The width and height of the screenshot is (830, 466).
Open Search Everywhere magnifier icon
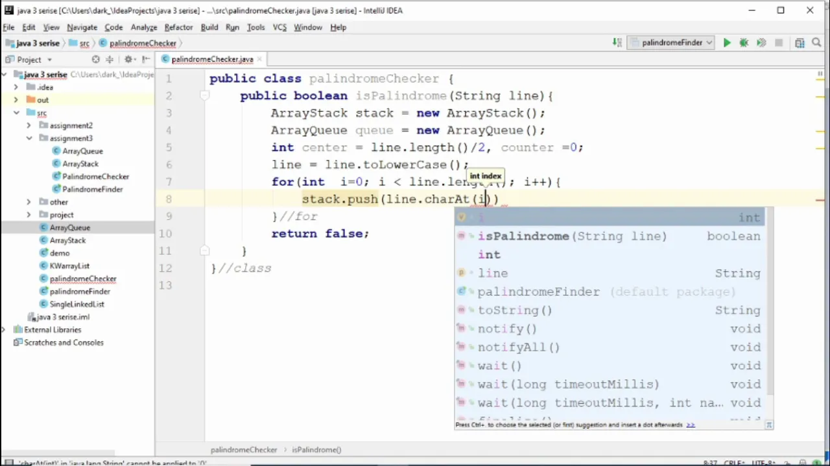click(816, 43)
